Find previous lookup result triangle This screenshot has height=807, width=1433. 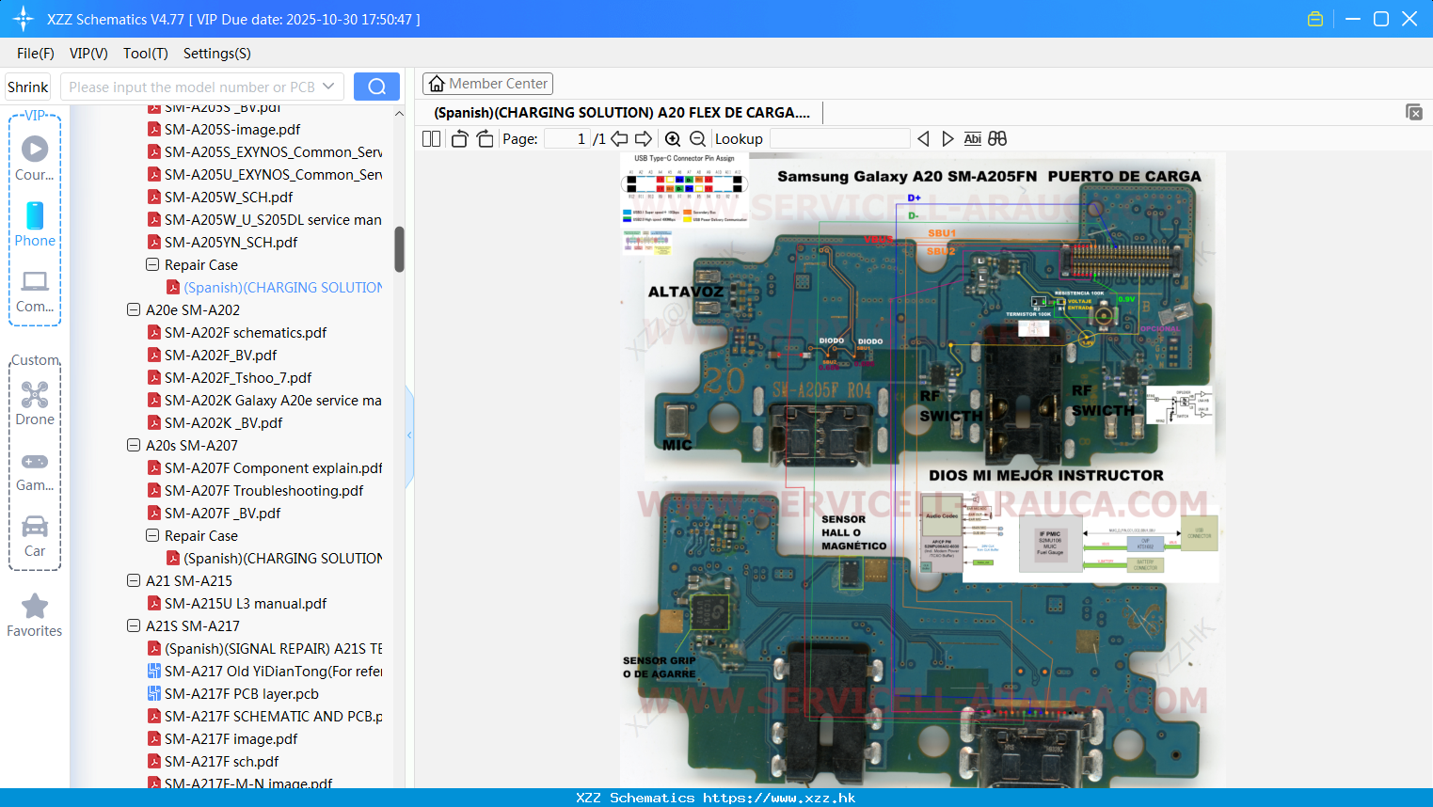click(x=923, y=139)
